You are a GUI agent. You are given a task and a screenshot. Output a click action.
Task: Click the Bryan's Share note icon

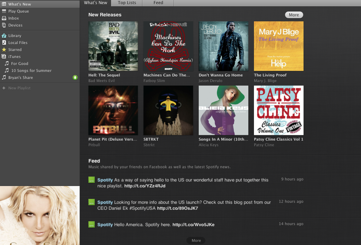click(4, 77)
